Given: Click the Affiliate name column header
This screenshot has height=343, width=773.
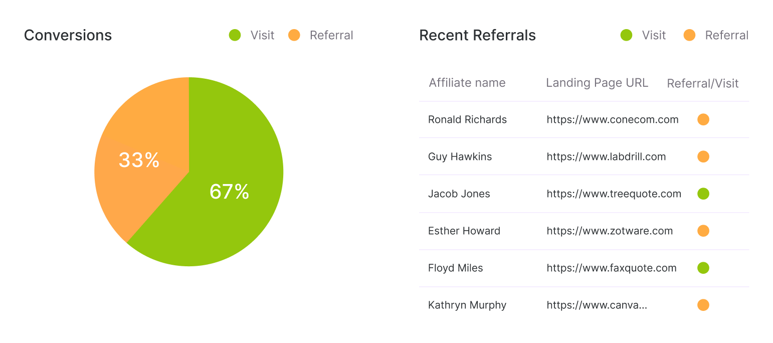Looking at the screenshot, I should coord(467,83).
